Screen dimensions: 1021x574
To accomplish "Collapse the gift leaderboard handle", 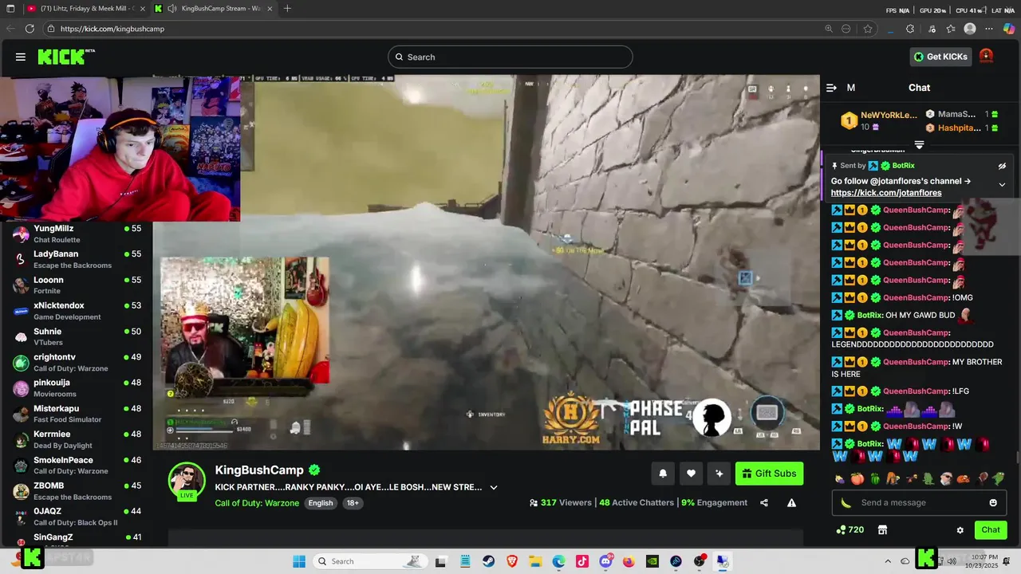I will pyautogui.click(x=919, y=144).
